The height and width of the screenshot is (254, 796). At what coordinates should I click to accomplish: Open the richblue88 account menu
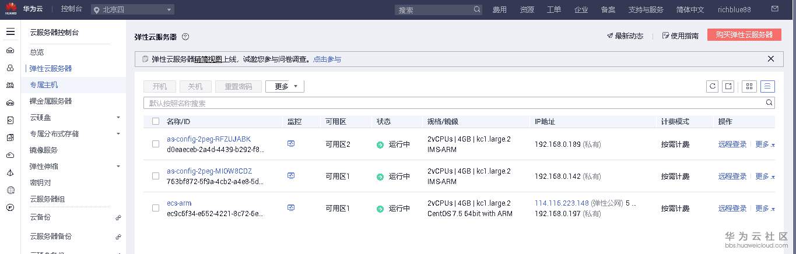pyautogui.click(x=734, y=10)
